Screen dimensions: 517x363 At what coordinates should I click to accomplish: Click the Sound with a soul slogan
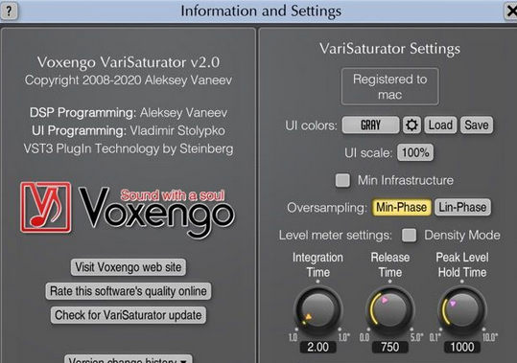172,195
